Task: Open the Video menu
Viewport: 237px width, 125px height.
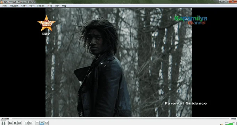Action: tap(32, 6)
